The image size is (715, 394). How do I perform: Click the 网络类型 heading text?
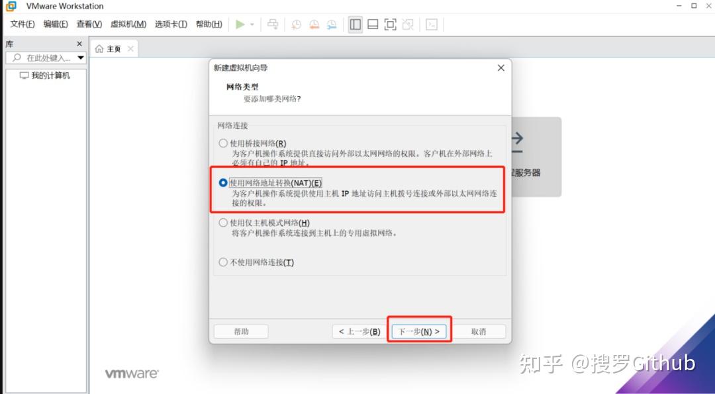pos(242,87)
